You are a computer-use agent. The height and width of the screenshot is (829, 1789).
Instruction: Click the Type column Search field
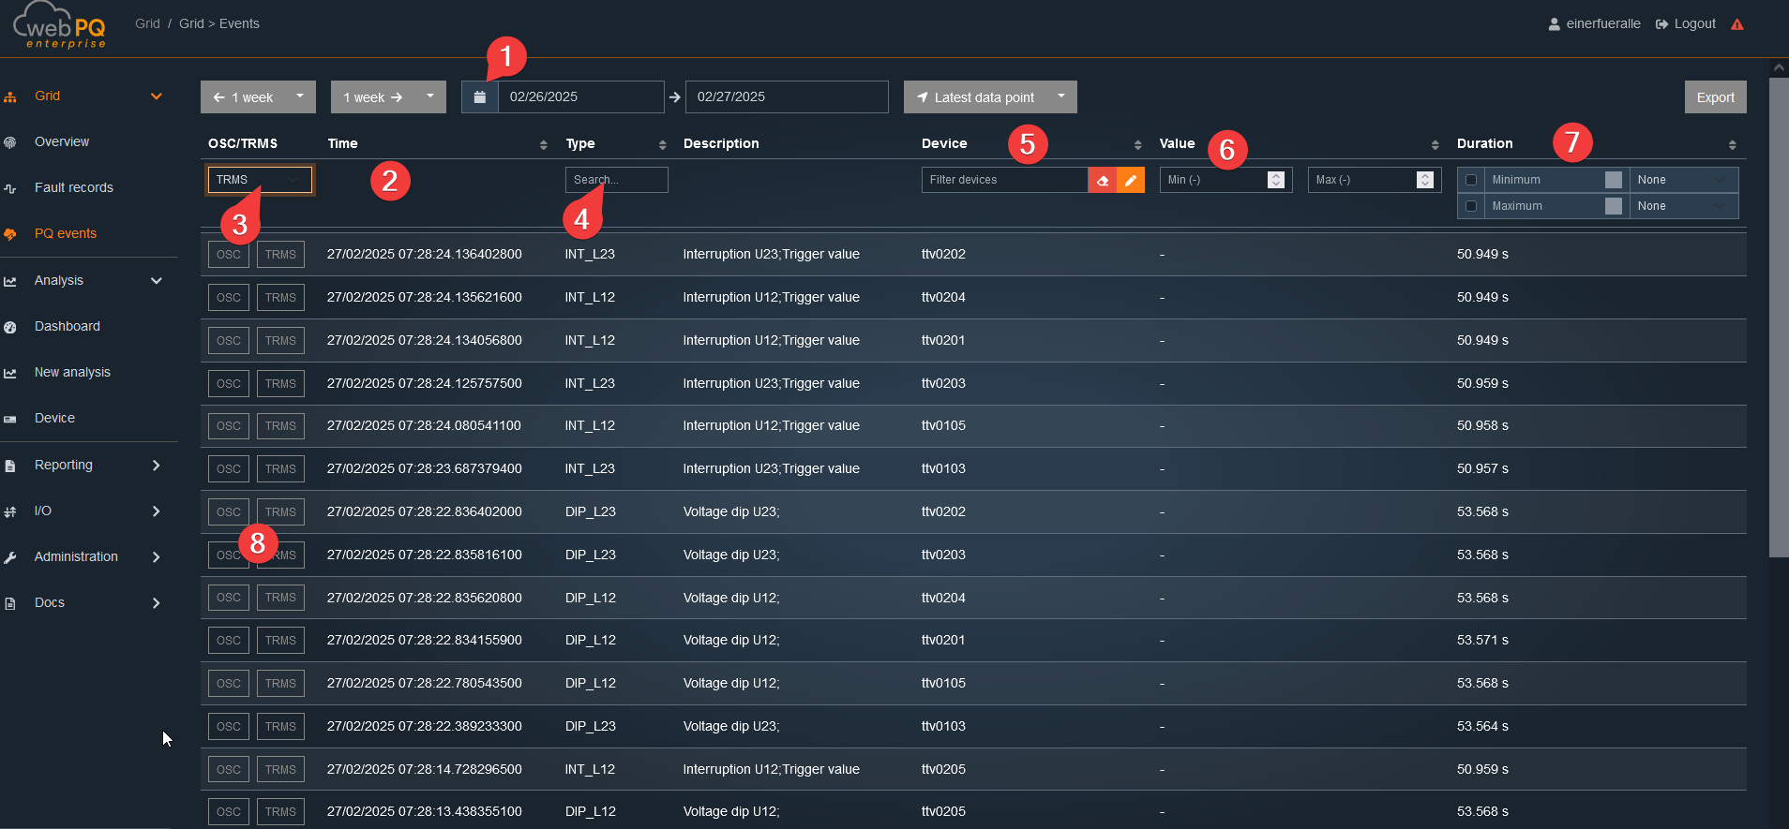[x=616, y=180]
